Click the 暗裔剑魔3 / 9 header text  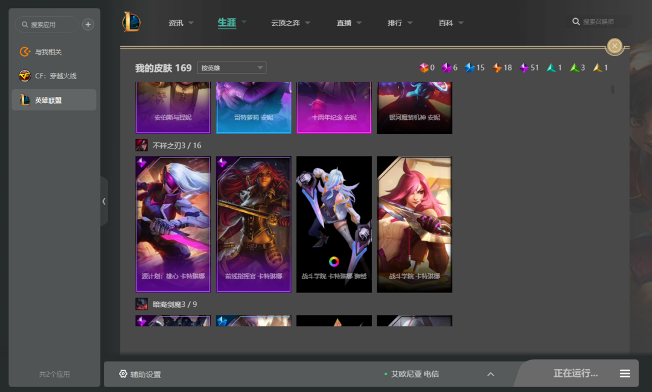click(x=174, y=305)
